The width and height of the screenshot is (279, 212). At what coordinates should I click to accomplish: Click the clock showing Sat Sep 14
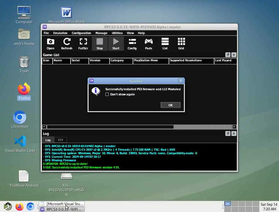(269, 207)
